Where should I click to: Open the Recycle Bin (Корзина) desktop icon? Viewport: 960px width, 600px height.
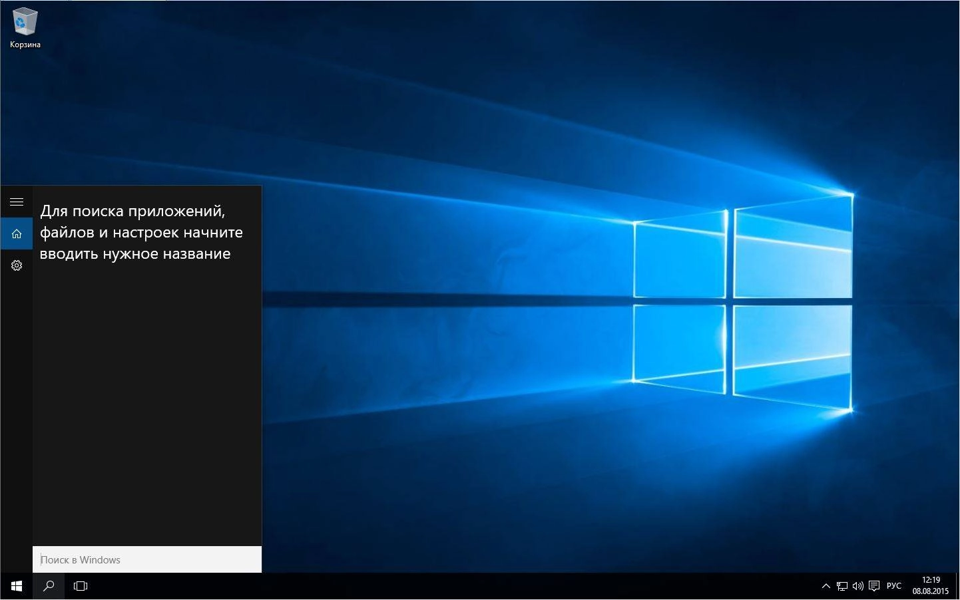25,28
